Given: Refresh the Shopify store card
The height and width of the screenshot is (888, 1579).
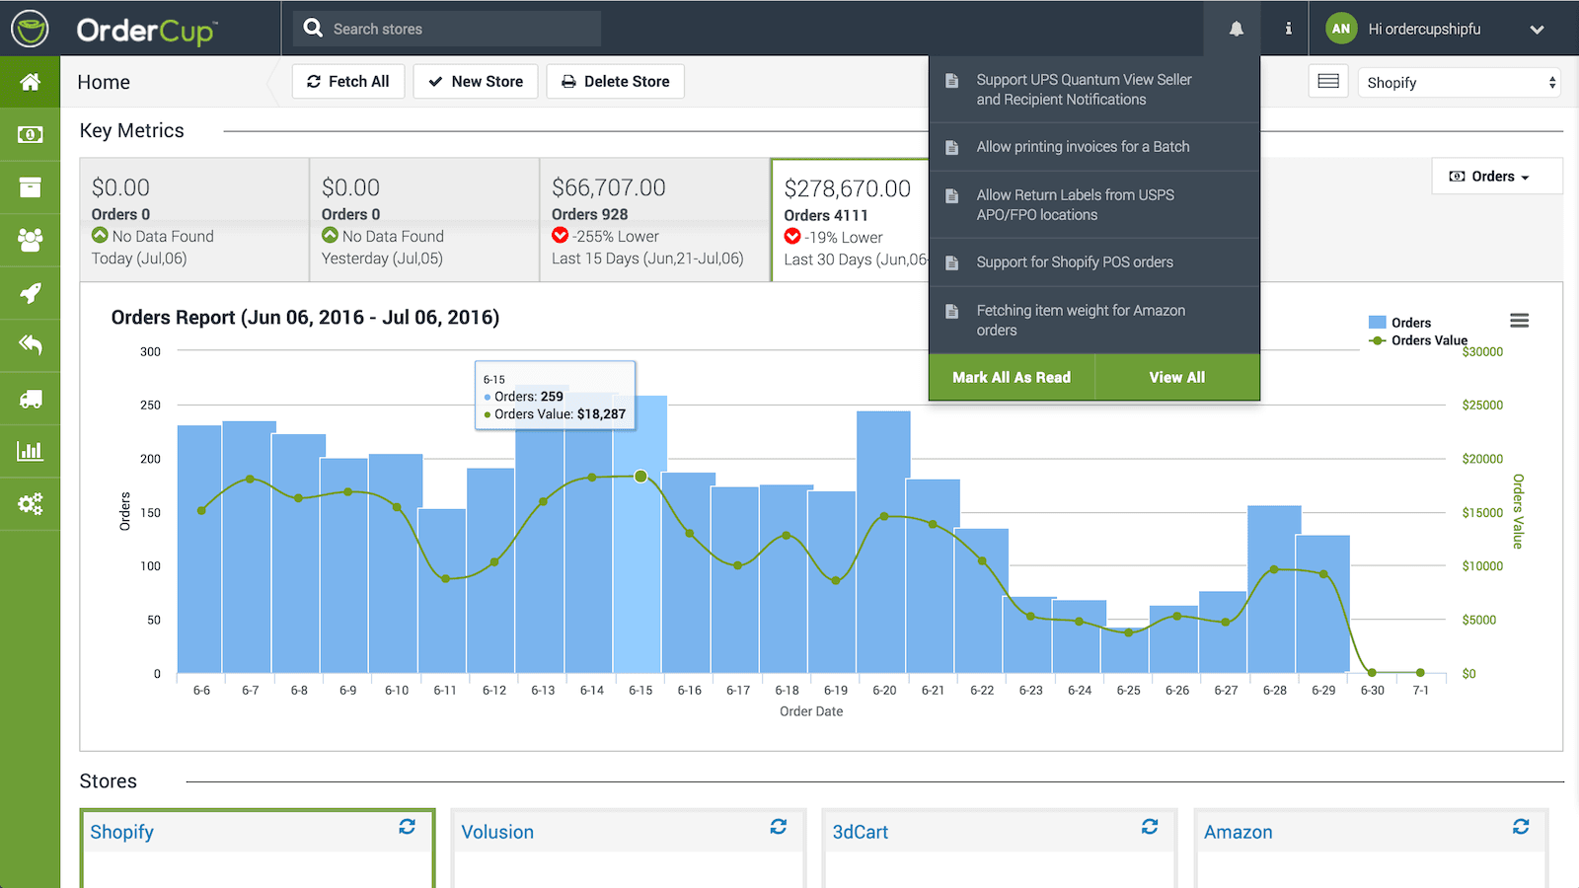Looking at the screenshot, I should point(407,827).
